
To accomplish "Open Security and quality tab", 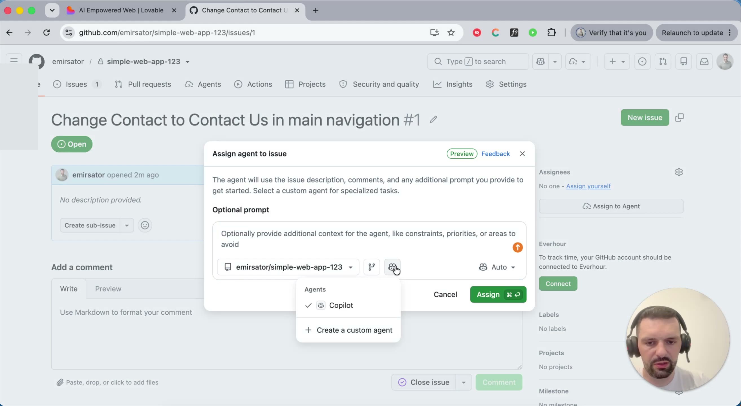I will [379, 84].
